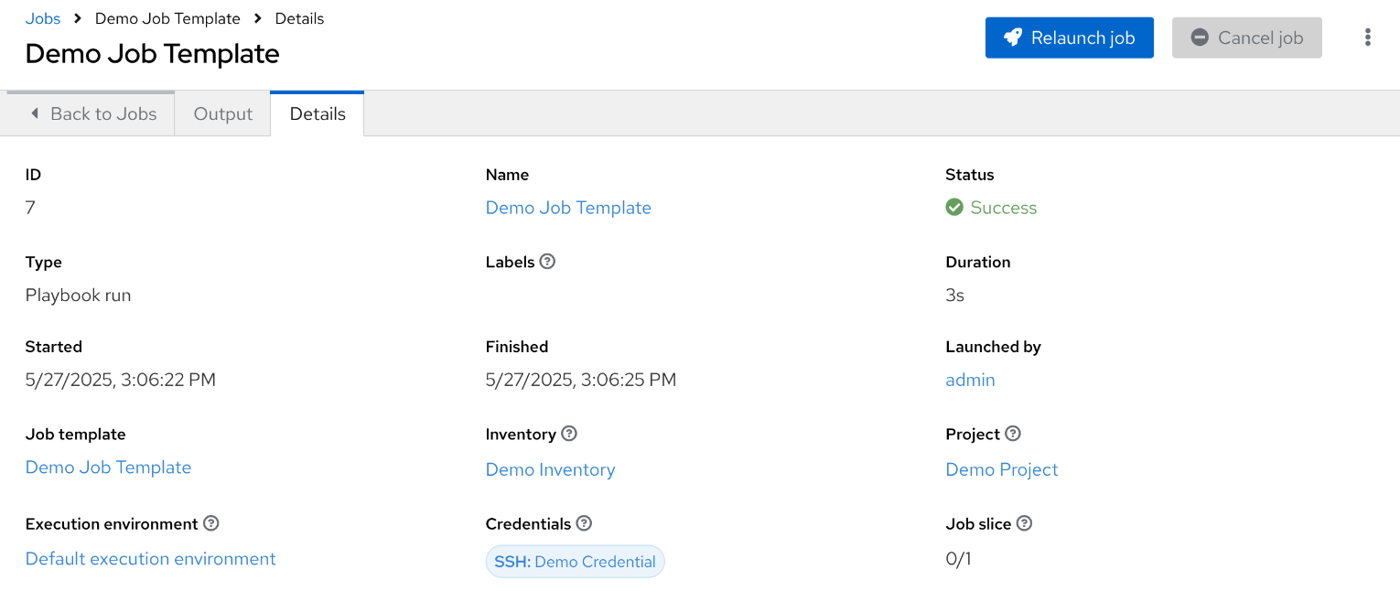The image size is (1400, 591).
Task: Open the kebab actions menu
Action: 1367,37
